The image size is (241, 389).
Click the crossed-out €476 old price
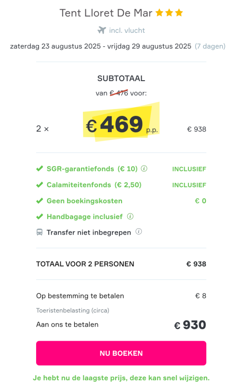pos(119,93)
